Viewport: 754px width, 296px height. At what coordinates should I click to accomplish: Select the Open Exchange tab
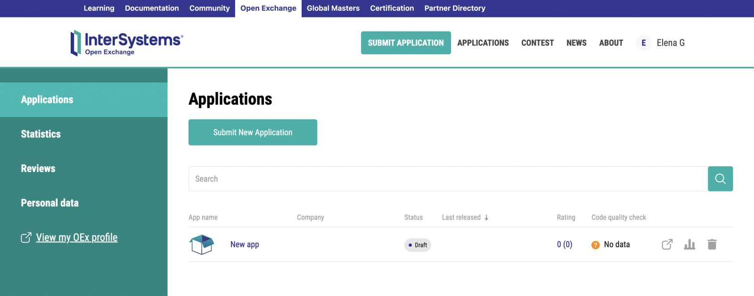point(268,8)
